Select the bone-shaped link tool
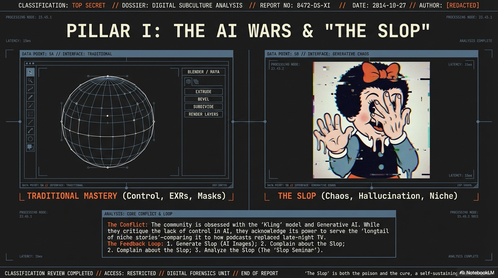 tap(30, 131)
